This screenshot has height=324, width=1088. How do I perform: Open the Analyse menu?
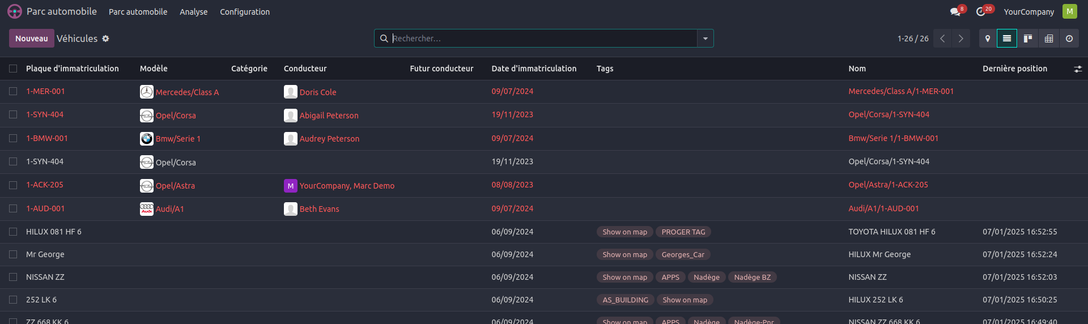pyautogui.click(x=193, y=12)
